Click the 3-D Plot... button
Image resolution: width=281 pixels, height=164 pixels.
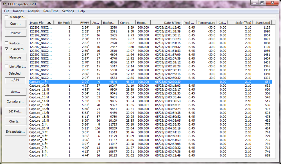[15, 111]
